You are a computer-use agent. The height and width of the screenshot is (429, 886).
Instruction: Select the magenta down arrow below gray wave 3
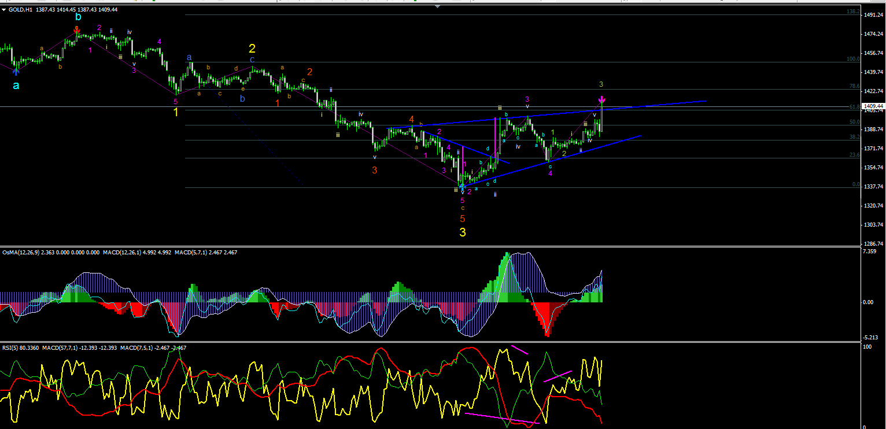coord(601,100)
